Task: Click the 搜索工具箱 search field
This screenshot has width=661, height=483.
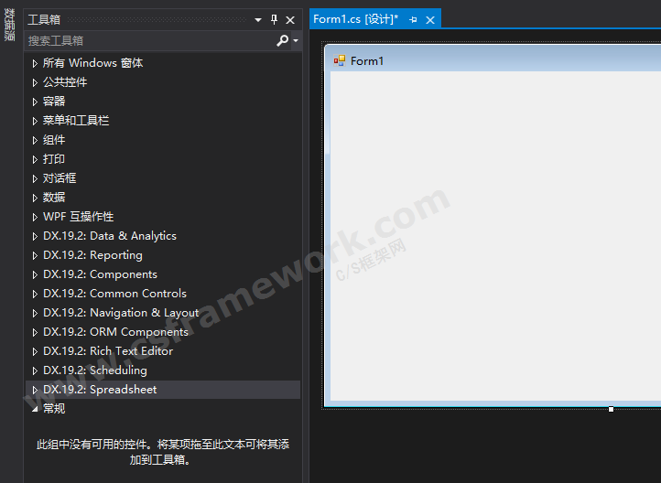Action: [146, 40]
